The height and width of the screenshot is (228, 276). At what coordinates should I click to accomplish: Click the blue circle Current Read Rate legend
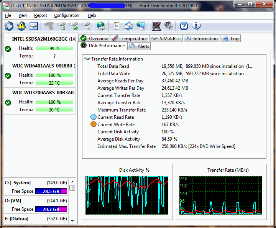pyautogui.click(x=93, y=117)
